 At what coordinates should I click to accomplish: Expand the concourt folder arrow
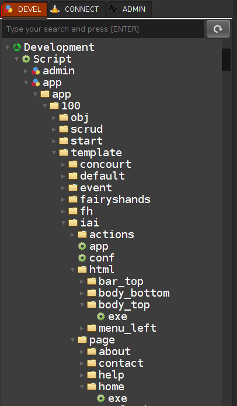[x=63, y=164]
